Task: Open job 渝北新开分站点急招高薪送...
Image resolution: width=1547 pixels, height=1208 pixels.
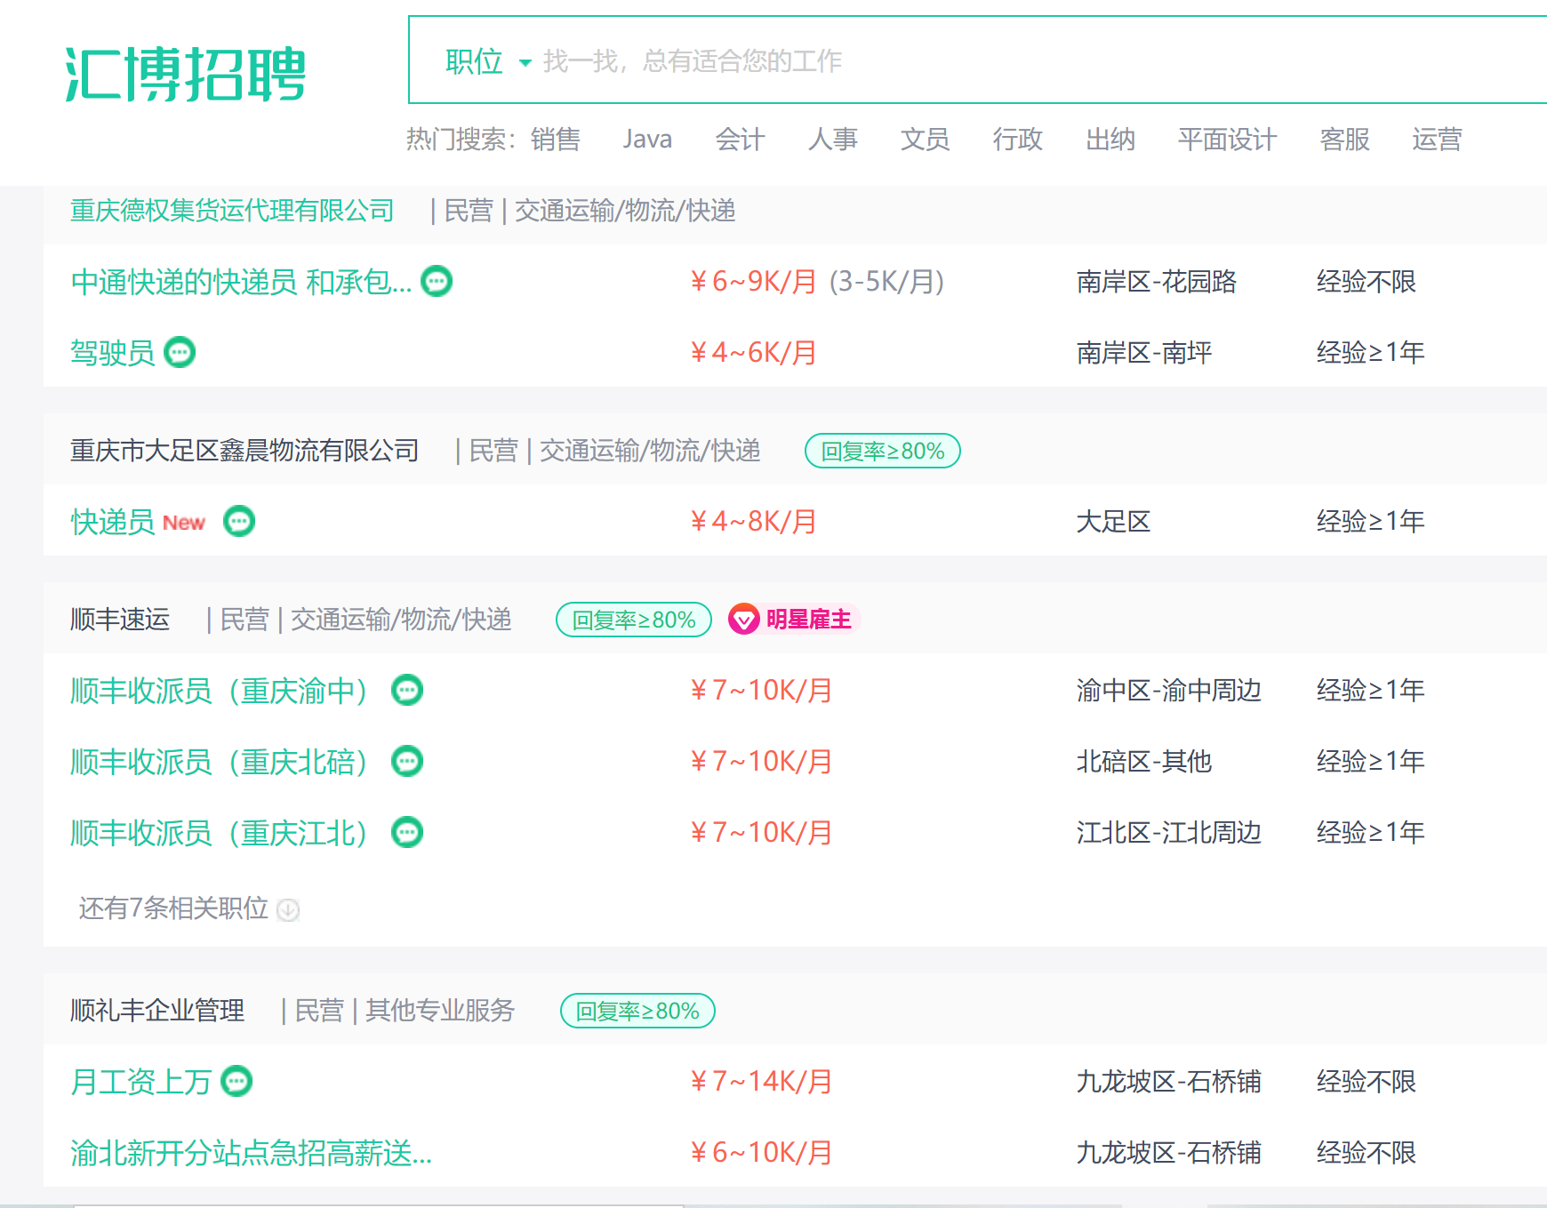Action: 251,1153
